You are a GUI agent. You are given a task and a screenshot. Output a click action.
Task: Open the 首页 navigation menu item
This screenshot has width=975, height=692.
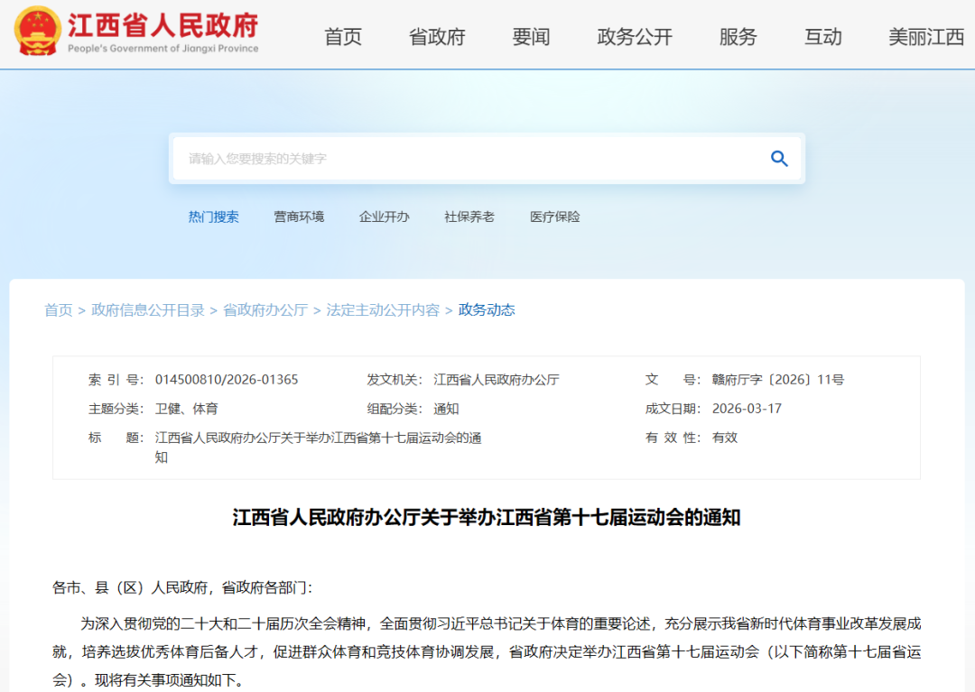343,37
